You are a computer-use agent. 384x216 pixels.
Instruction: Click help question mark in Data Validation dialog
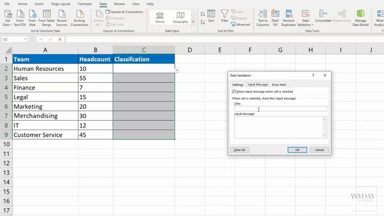coord(313,76)
